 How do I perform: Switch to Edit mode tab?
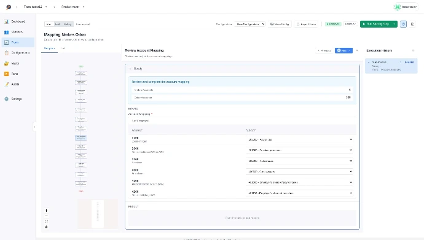(57, 25)
